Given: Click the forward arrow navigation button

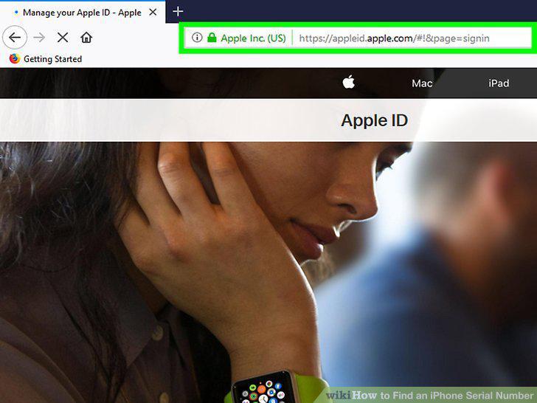Looking at the screenshot, I should click(x=39, y=38).
